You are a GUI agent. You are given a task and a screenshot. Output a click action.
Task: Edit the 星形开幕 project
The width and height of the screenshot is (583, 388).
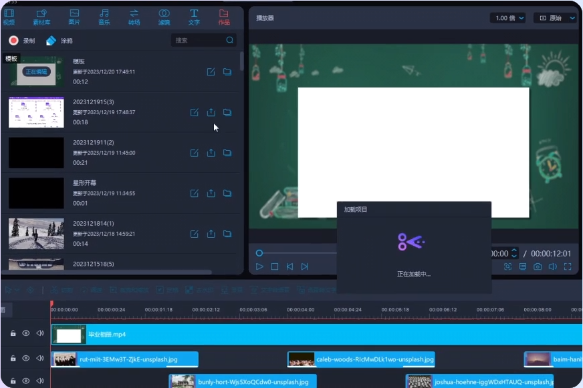pyautogui.click(x=195, y=193)
